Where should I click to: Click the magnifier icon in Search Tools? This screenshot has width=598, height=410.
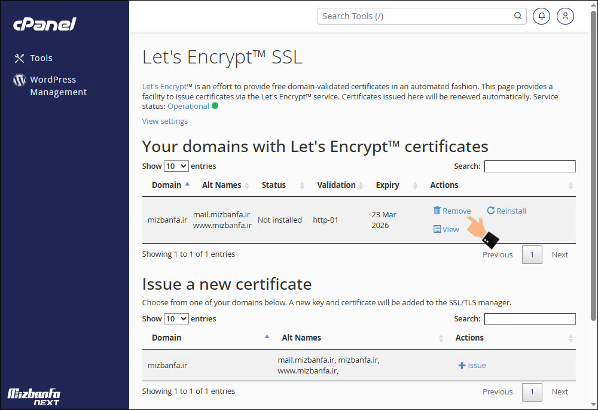[517, 16]
